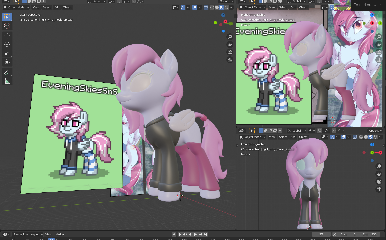Toggle auto keying record button in timeline
Screen dimensions: 386x240
click(x=174, y=234)
